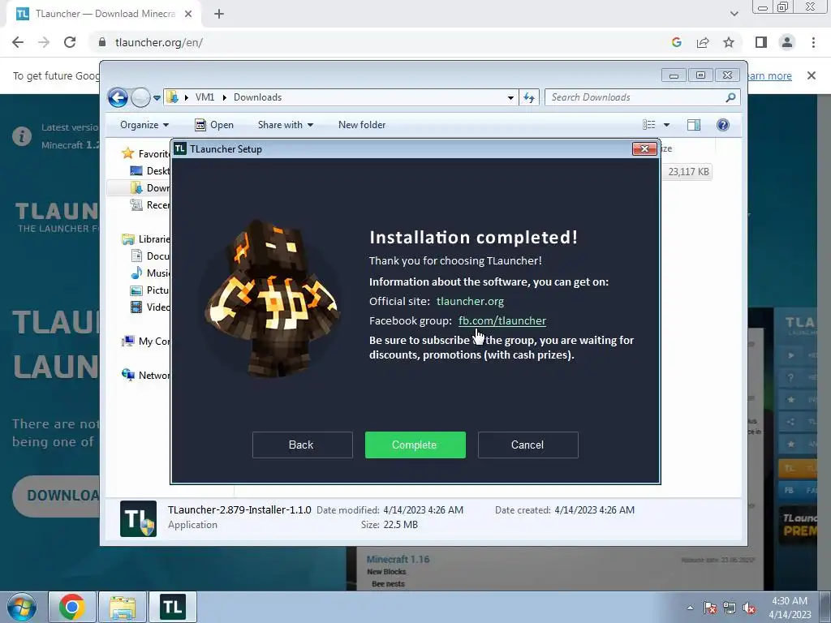Click Explorer back navigation arrow

coord(118,97)
